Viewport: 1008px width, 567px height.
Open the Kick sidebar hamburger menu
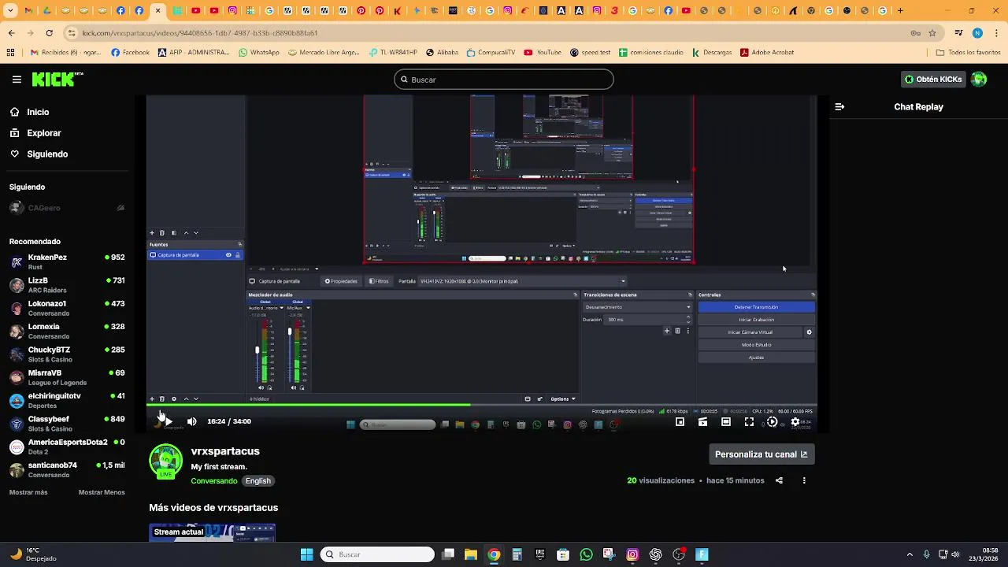[x=17, y=80]
